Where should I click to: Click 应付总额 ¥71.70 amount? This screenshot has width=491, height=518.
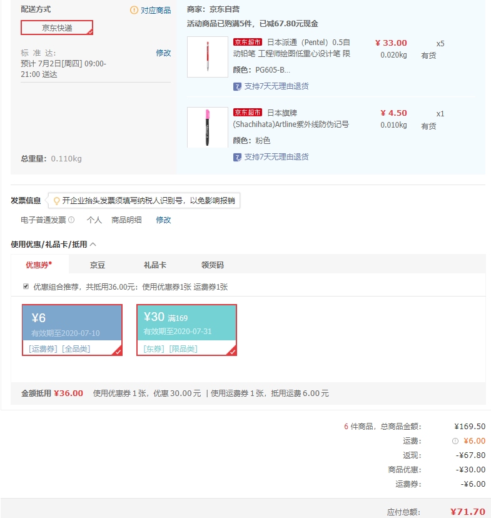coord(468,512)
